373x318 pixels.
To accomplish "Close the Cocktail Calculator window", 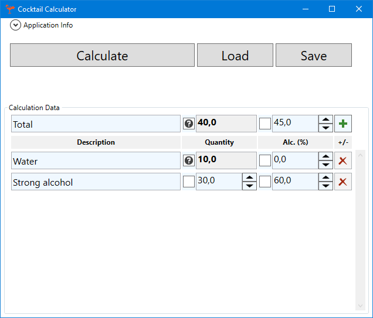I will (x=359, y=9).
